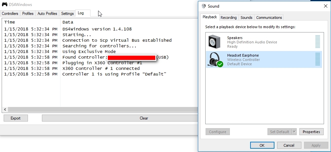Export the DS4Windows log
The width and height of the screenshot is (331, 152).
point(16,118)
